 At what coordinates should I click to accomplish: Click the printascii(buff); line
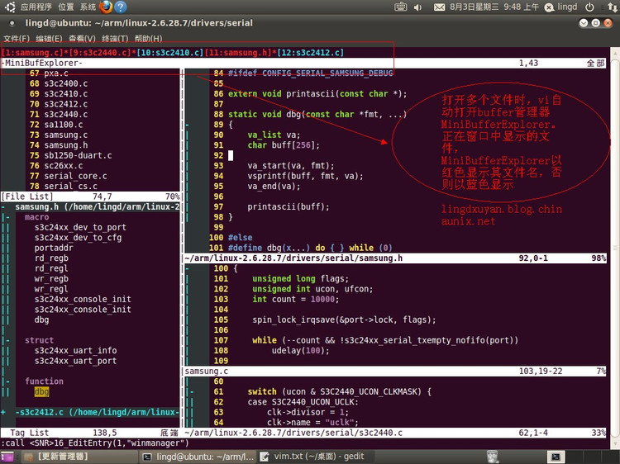coord(289,207)
